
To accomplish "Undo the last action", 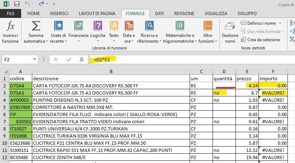I will 27,4.
